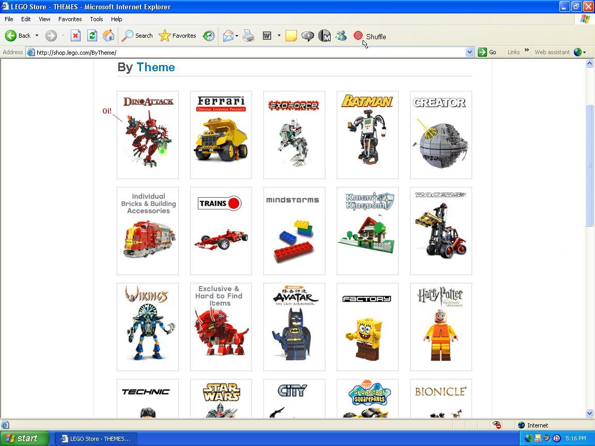The height and width of the screenshot is (446, 595).
Task: Open the Factory theme card
Action: (367, 327)
